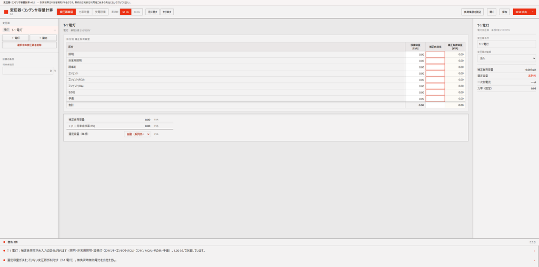Open the XLSX 出力 dropdown arrow

pos(533,12)
